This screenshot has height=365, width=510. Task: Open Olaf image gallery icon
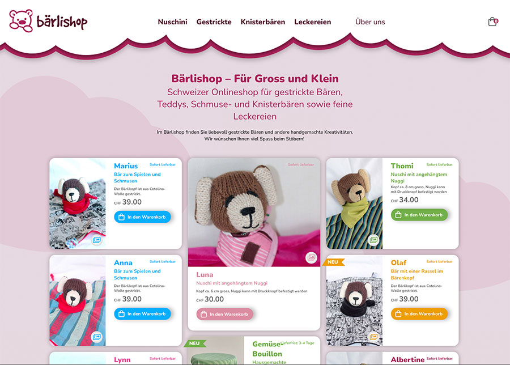click(373, 337)
